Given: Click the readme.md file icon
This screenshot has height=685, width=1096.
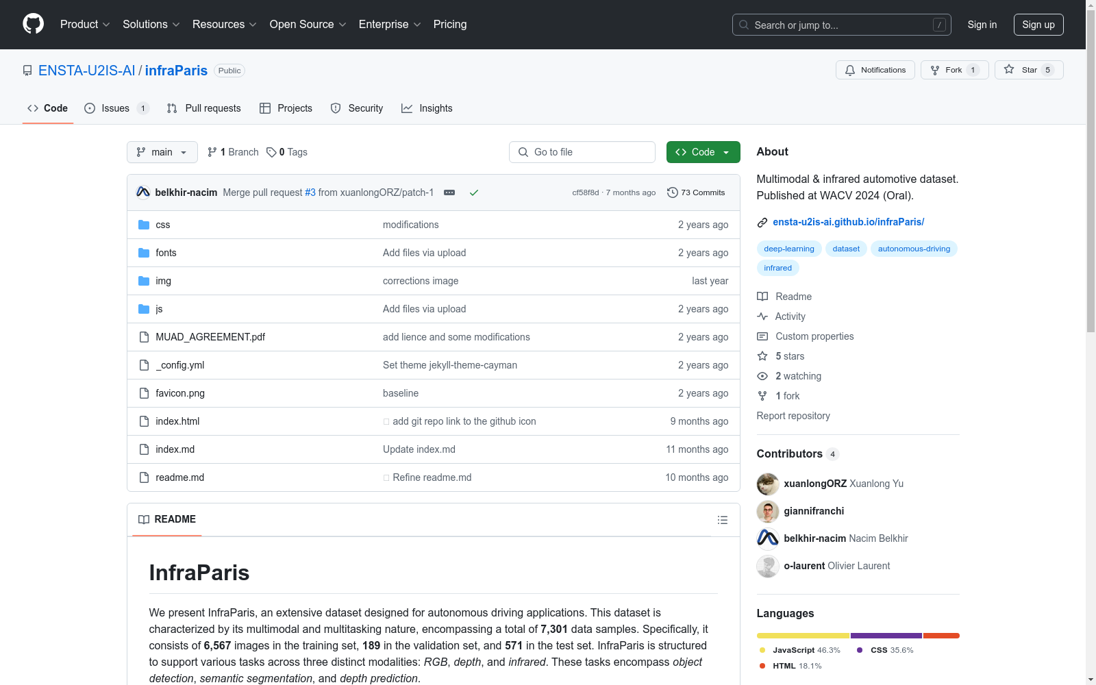Looking at the screenshot, I should (144, 477).
